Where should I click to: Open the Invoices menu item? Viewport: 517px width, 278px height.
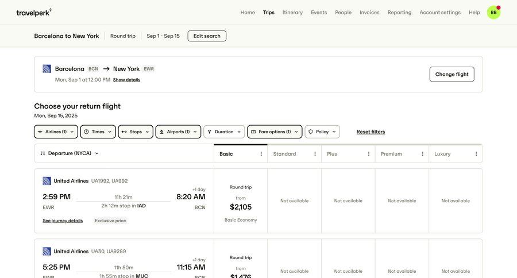point(369,12)
